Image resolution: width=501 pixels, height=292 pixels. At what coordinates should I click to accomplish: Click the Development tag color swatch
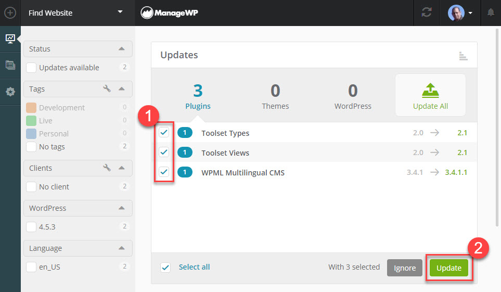(31, 108)
